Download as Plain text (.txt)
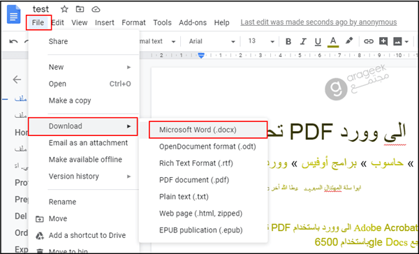 [204, 197]
